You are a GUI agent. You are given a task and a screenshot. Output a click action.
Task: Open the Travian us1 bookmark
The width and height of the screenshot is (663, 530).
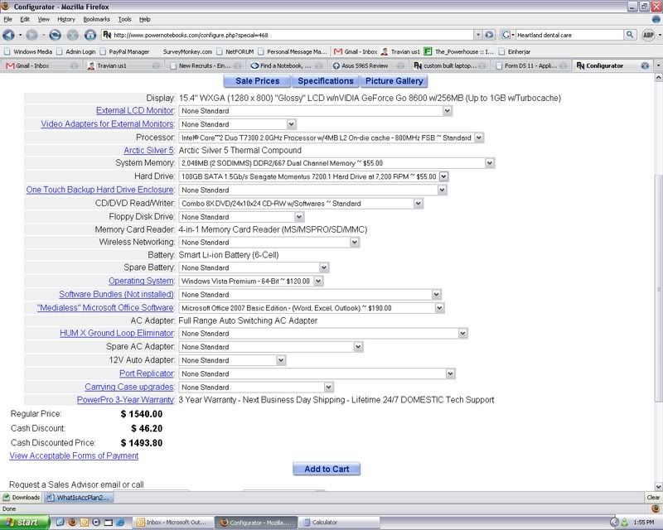pos(400,51)
